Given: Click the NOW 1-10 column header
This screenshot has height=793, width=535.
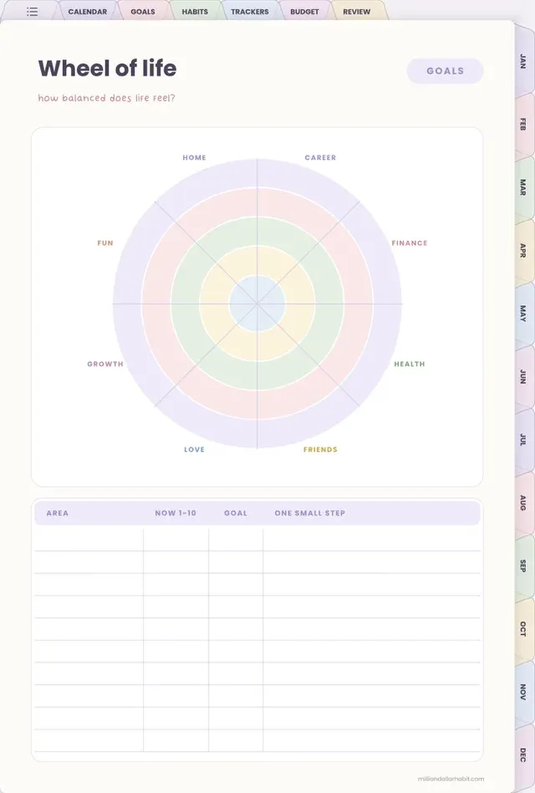Looking at the screenshot, I should pos(176,513).
